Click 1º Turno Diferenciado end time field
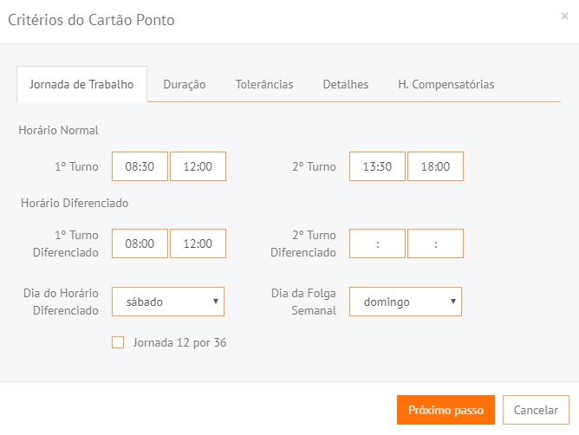The height and width of the screenshot is (435, 579). [198, 243]
